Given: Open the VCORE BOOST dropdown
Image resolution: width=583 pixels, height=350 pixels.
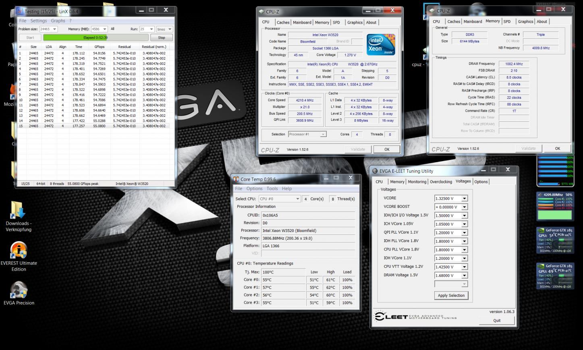Looking at the screenshot, I should [464, 207].
